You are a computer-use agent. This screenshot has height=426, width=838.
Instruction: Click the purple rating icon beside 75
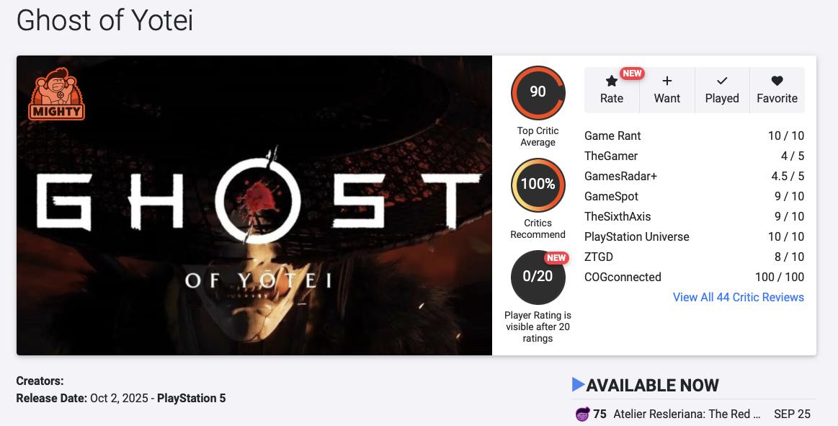(x=582, y=414)
